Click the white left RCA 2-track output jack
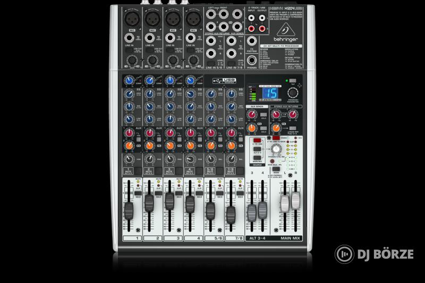The image size is (425, 283). [262, 18]
